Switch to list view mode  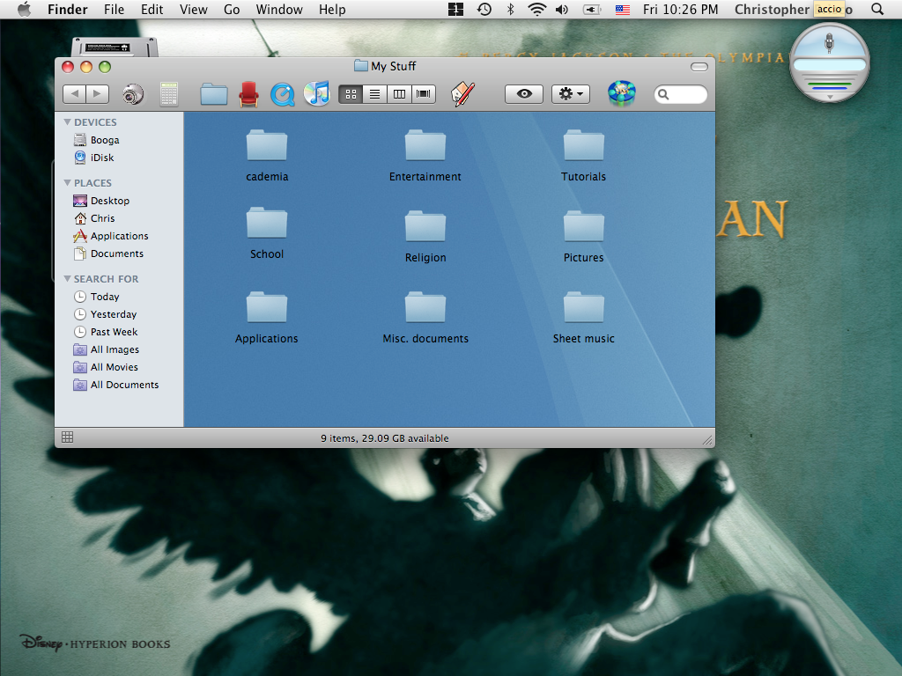(374, 93)
